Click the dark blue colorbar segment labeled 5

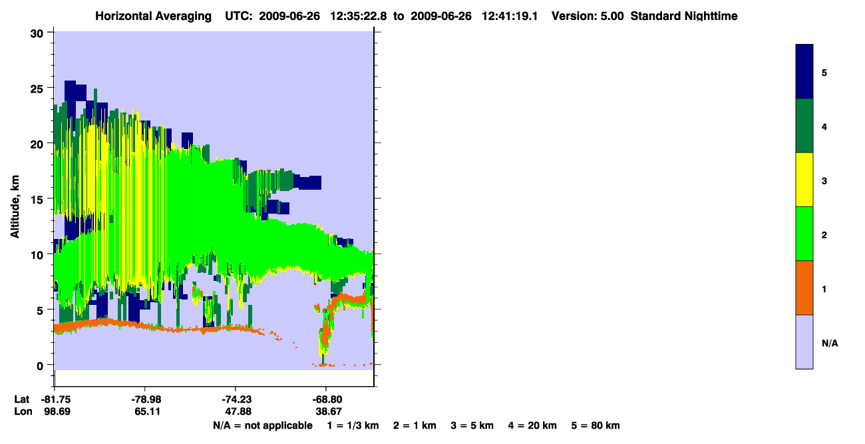(x=804, y=71)
